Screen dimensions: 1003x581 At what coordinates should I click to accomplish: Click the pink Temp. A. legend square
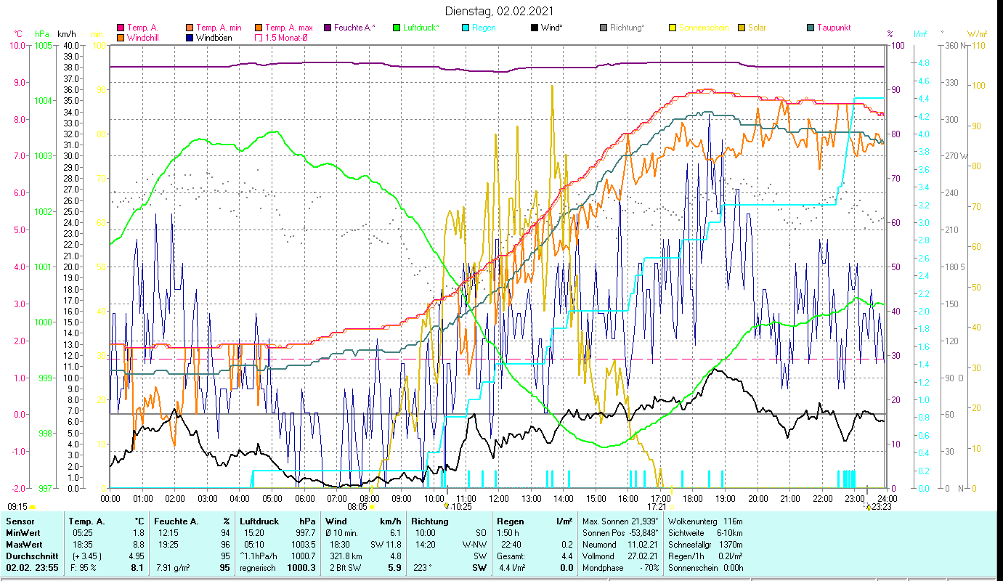(121, 28)
